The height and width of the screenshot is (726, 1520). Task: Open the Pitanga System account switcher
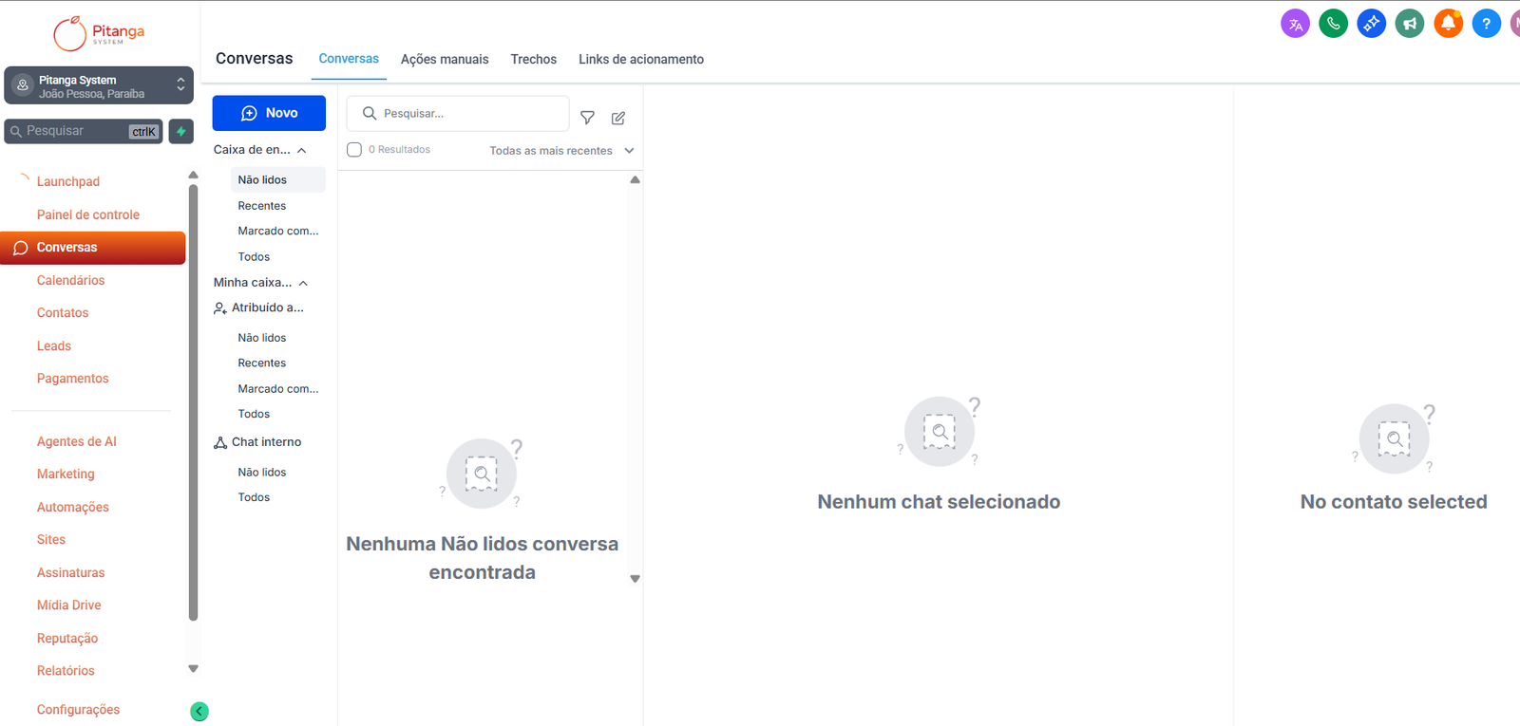[99, 86]
